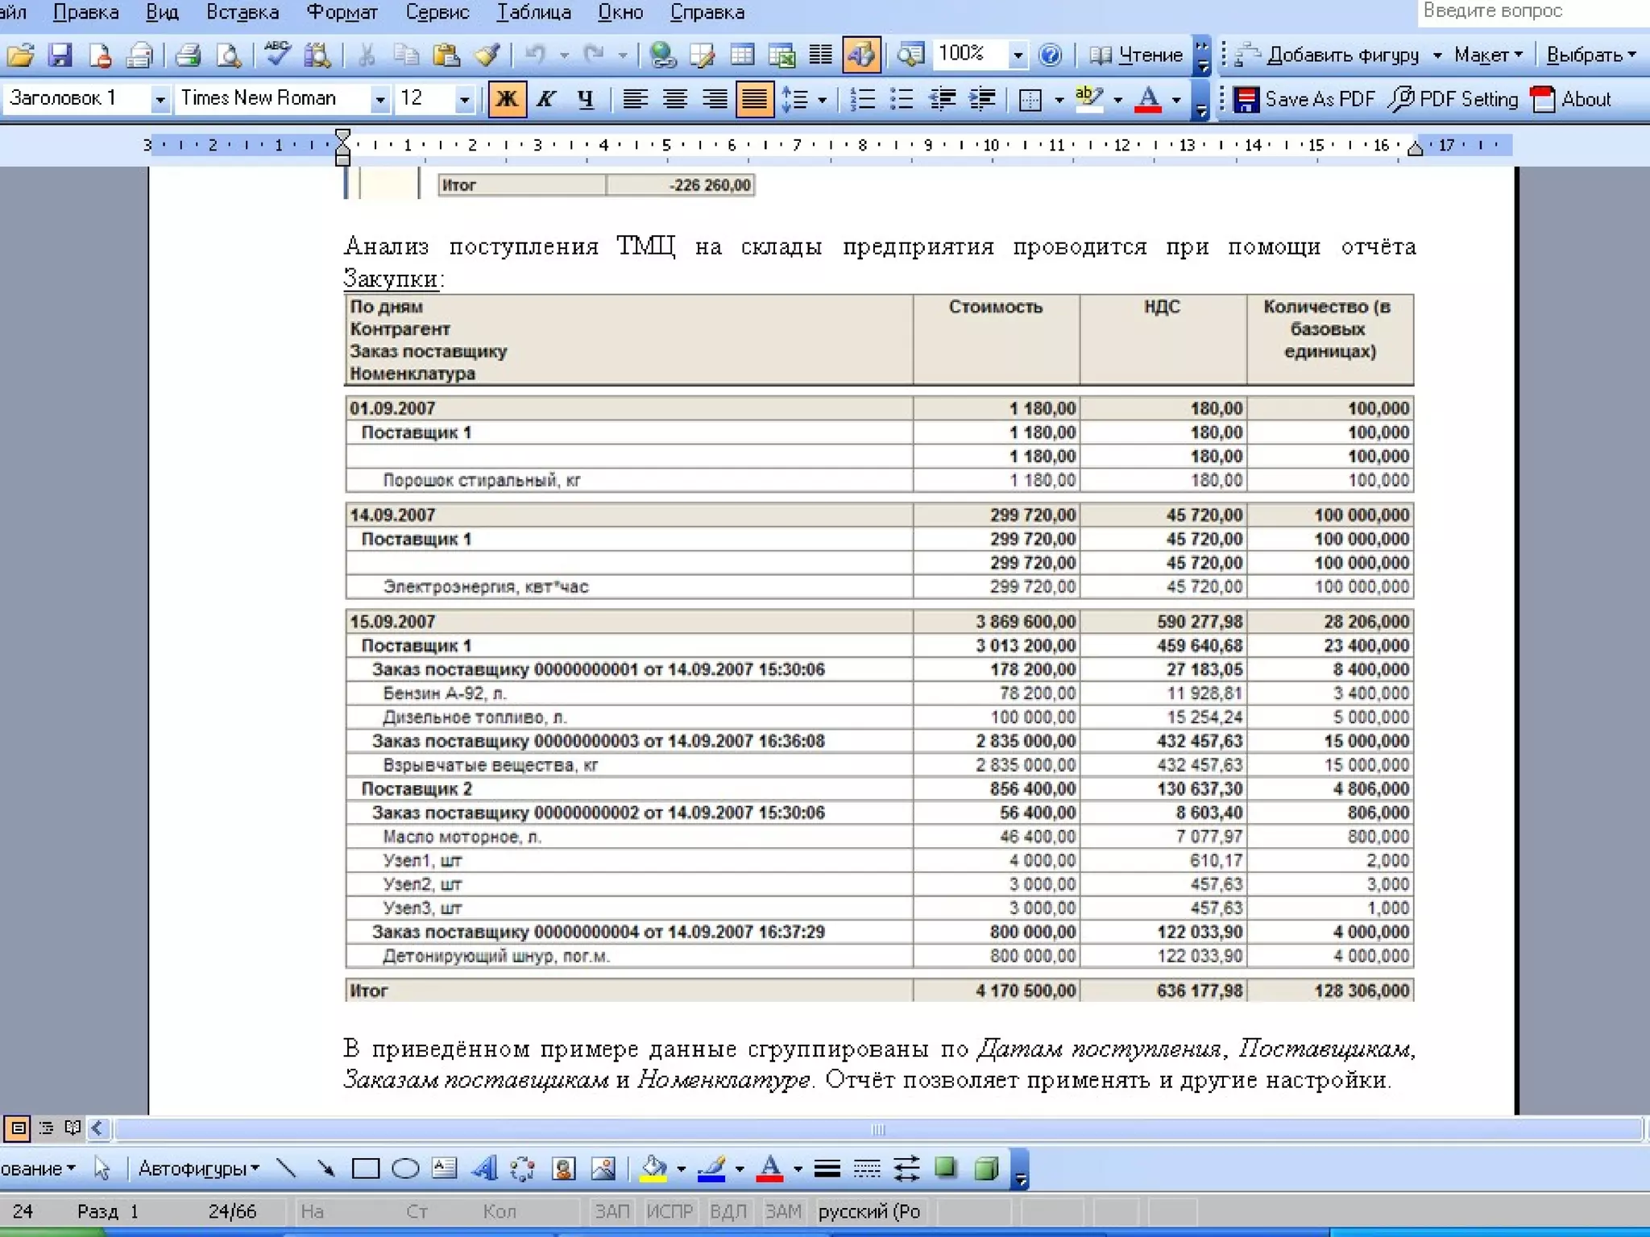Image resolution: width=1650 pixels, height=1237 pixels.
Task: Click the Save floppy disk icon
Action: [x=60, y=56]
